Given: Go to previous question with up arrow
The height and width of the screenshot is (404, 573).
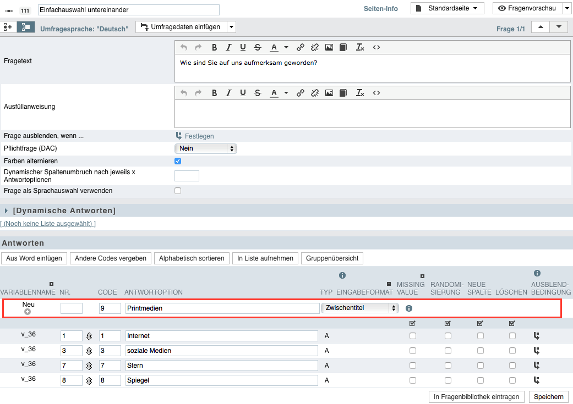Looking at the screenshot, I should click(x=541, y=27).
